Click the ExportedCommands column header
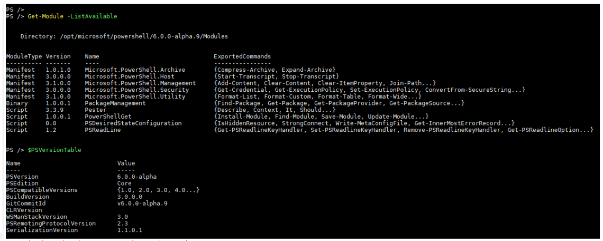 tap(242, 56)
